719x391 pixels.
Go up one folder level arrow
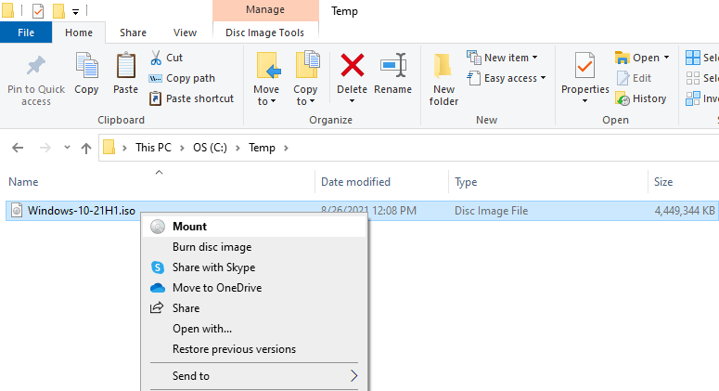[86, 148]
